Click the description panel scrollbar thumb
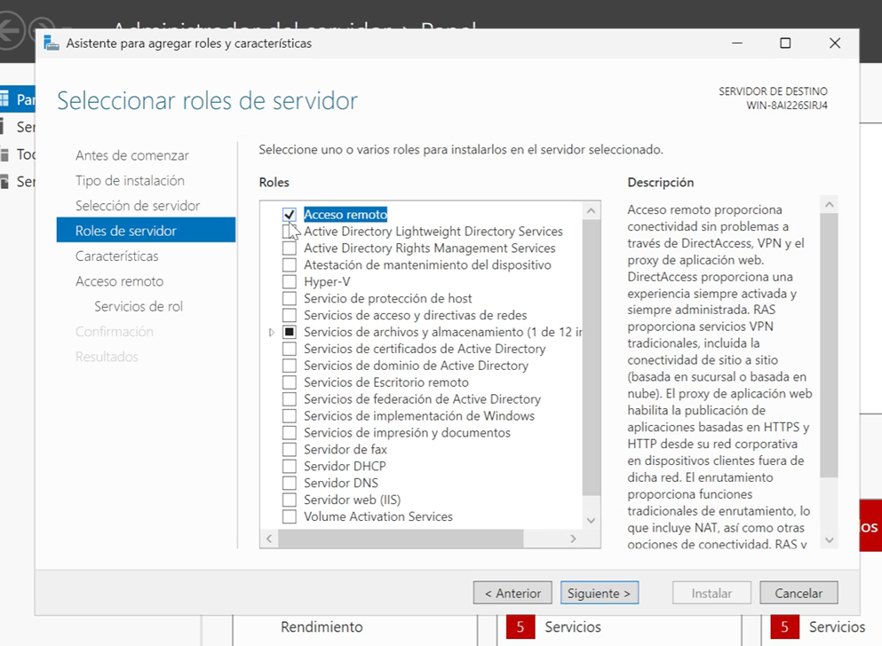This screenshot has height=646, width=882. click(x=829, y=346)
